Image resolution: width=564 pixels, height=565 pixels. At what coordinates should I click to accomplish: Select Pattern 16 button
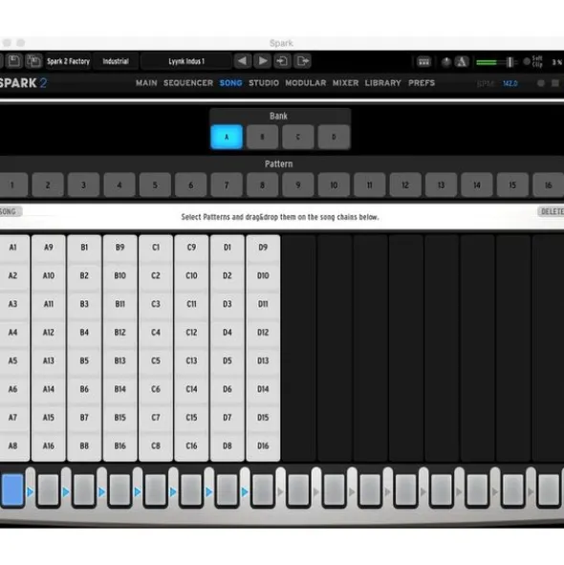click(x=548, y=185)
